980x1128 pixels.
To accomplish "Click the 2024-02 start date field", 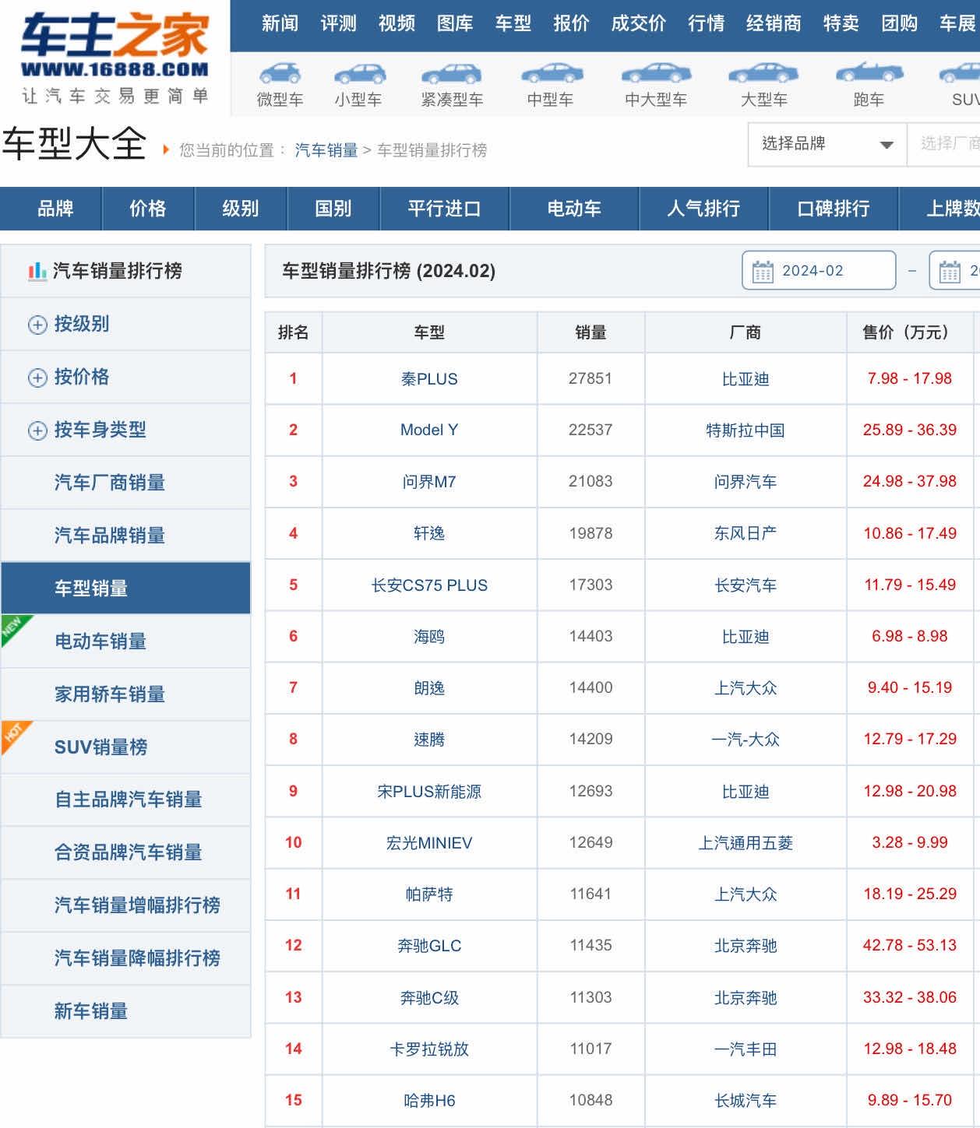I will click(819, 271).
